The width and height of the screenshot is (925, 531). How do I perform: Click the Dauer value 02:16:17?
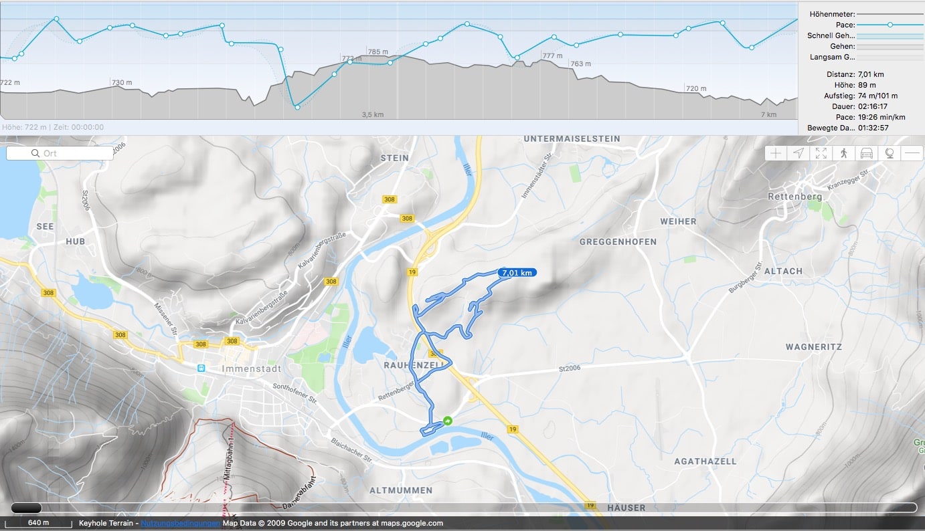pyautogui.click(x=873, y=106)
